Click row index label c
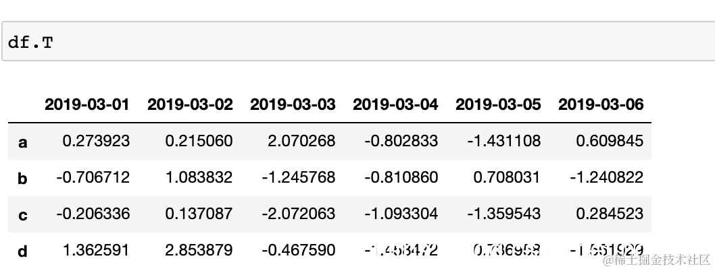This screenshot has height=271, width=715. coord(23,216)
